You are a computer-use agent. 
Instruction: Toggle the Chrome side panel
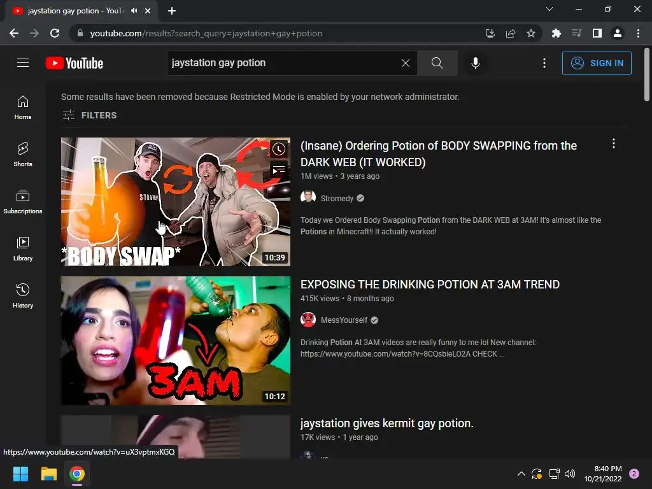[x=597, y=33]
